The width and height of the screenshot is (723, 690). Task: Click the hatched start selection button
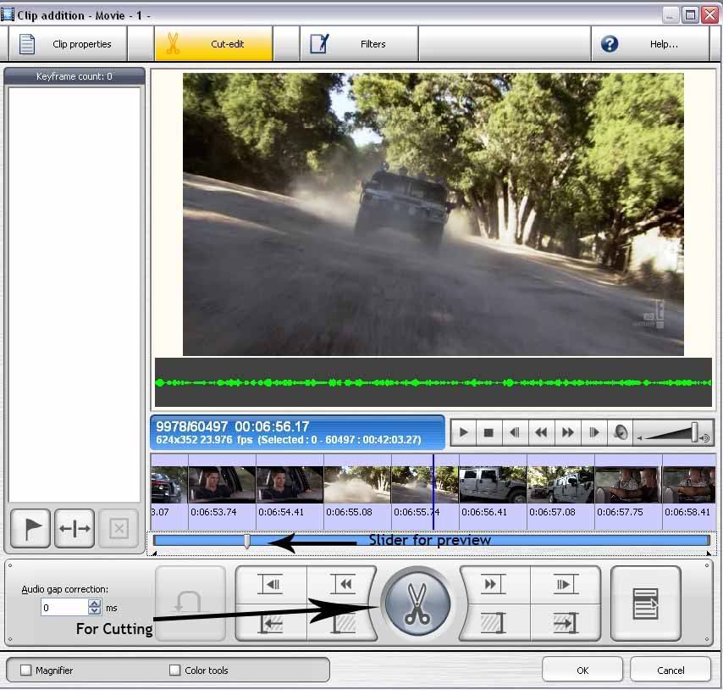tap(343, 623)
